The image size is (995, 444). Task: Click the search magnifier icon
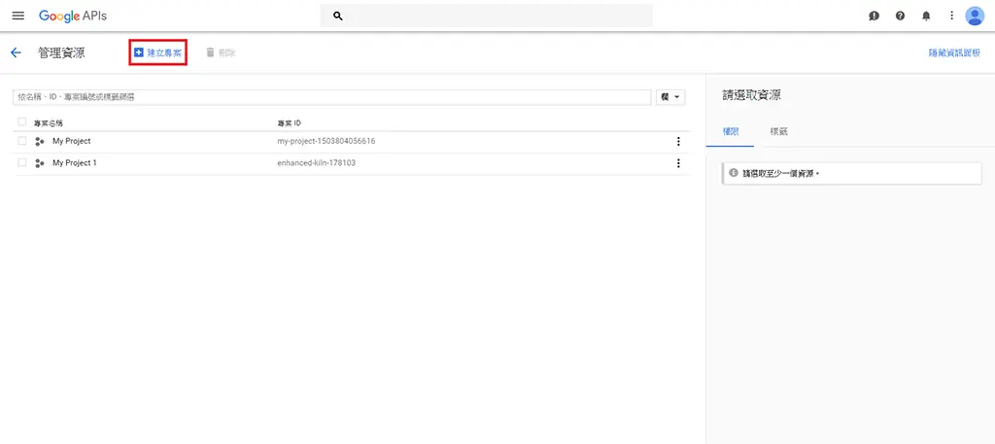tap(337, 16)
